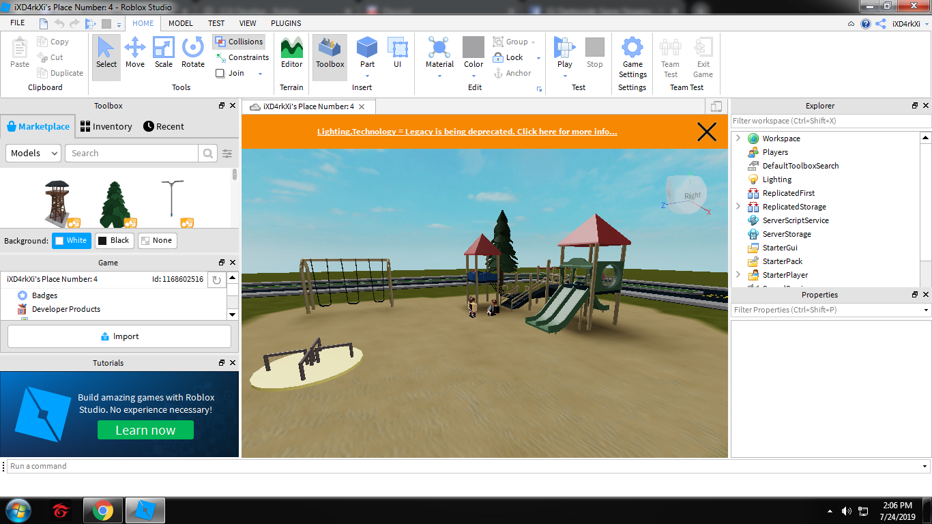The height and width of the screenshot is (524, 932).
Task: Set toolbox background to White
Action: (71, 240)
